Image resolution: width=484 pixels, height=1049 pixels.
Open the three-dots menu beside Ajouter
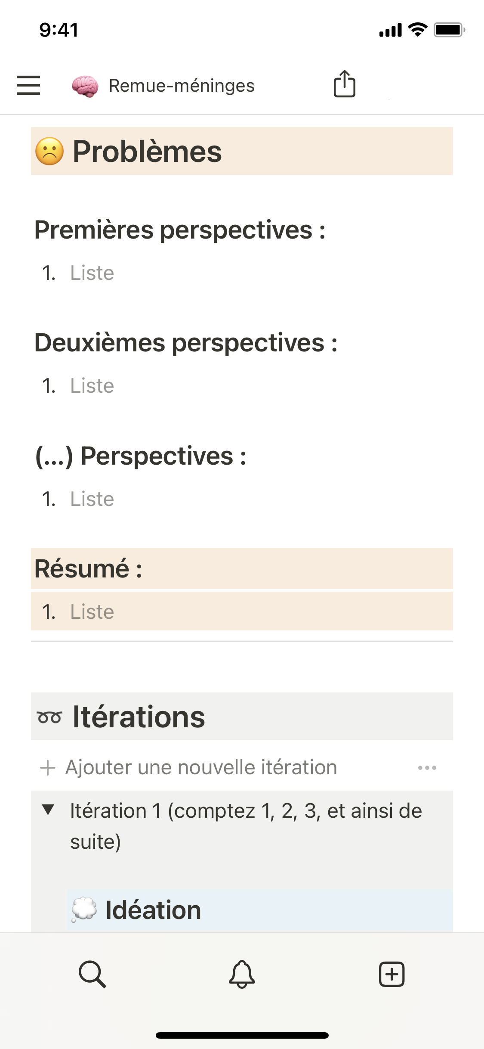(x=427, y=767)
